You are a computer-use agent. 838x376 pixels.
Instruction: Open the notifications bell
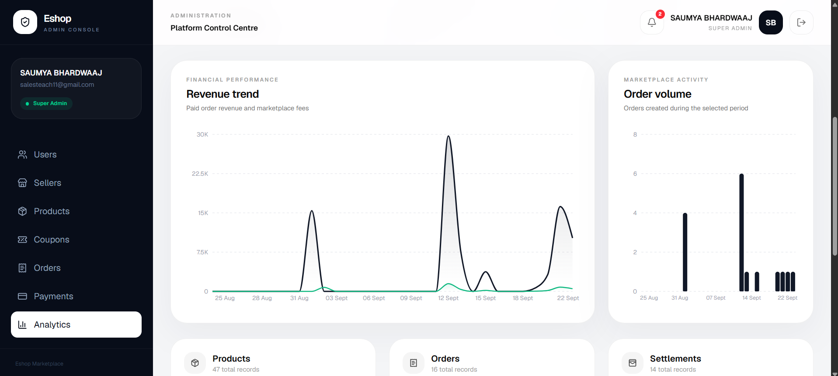click(652, 22)
